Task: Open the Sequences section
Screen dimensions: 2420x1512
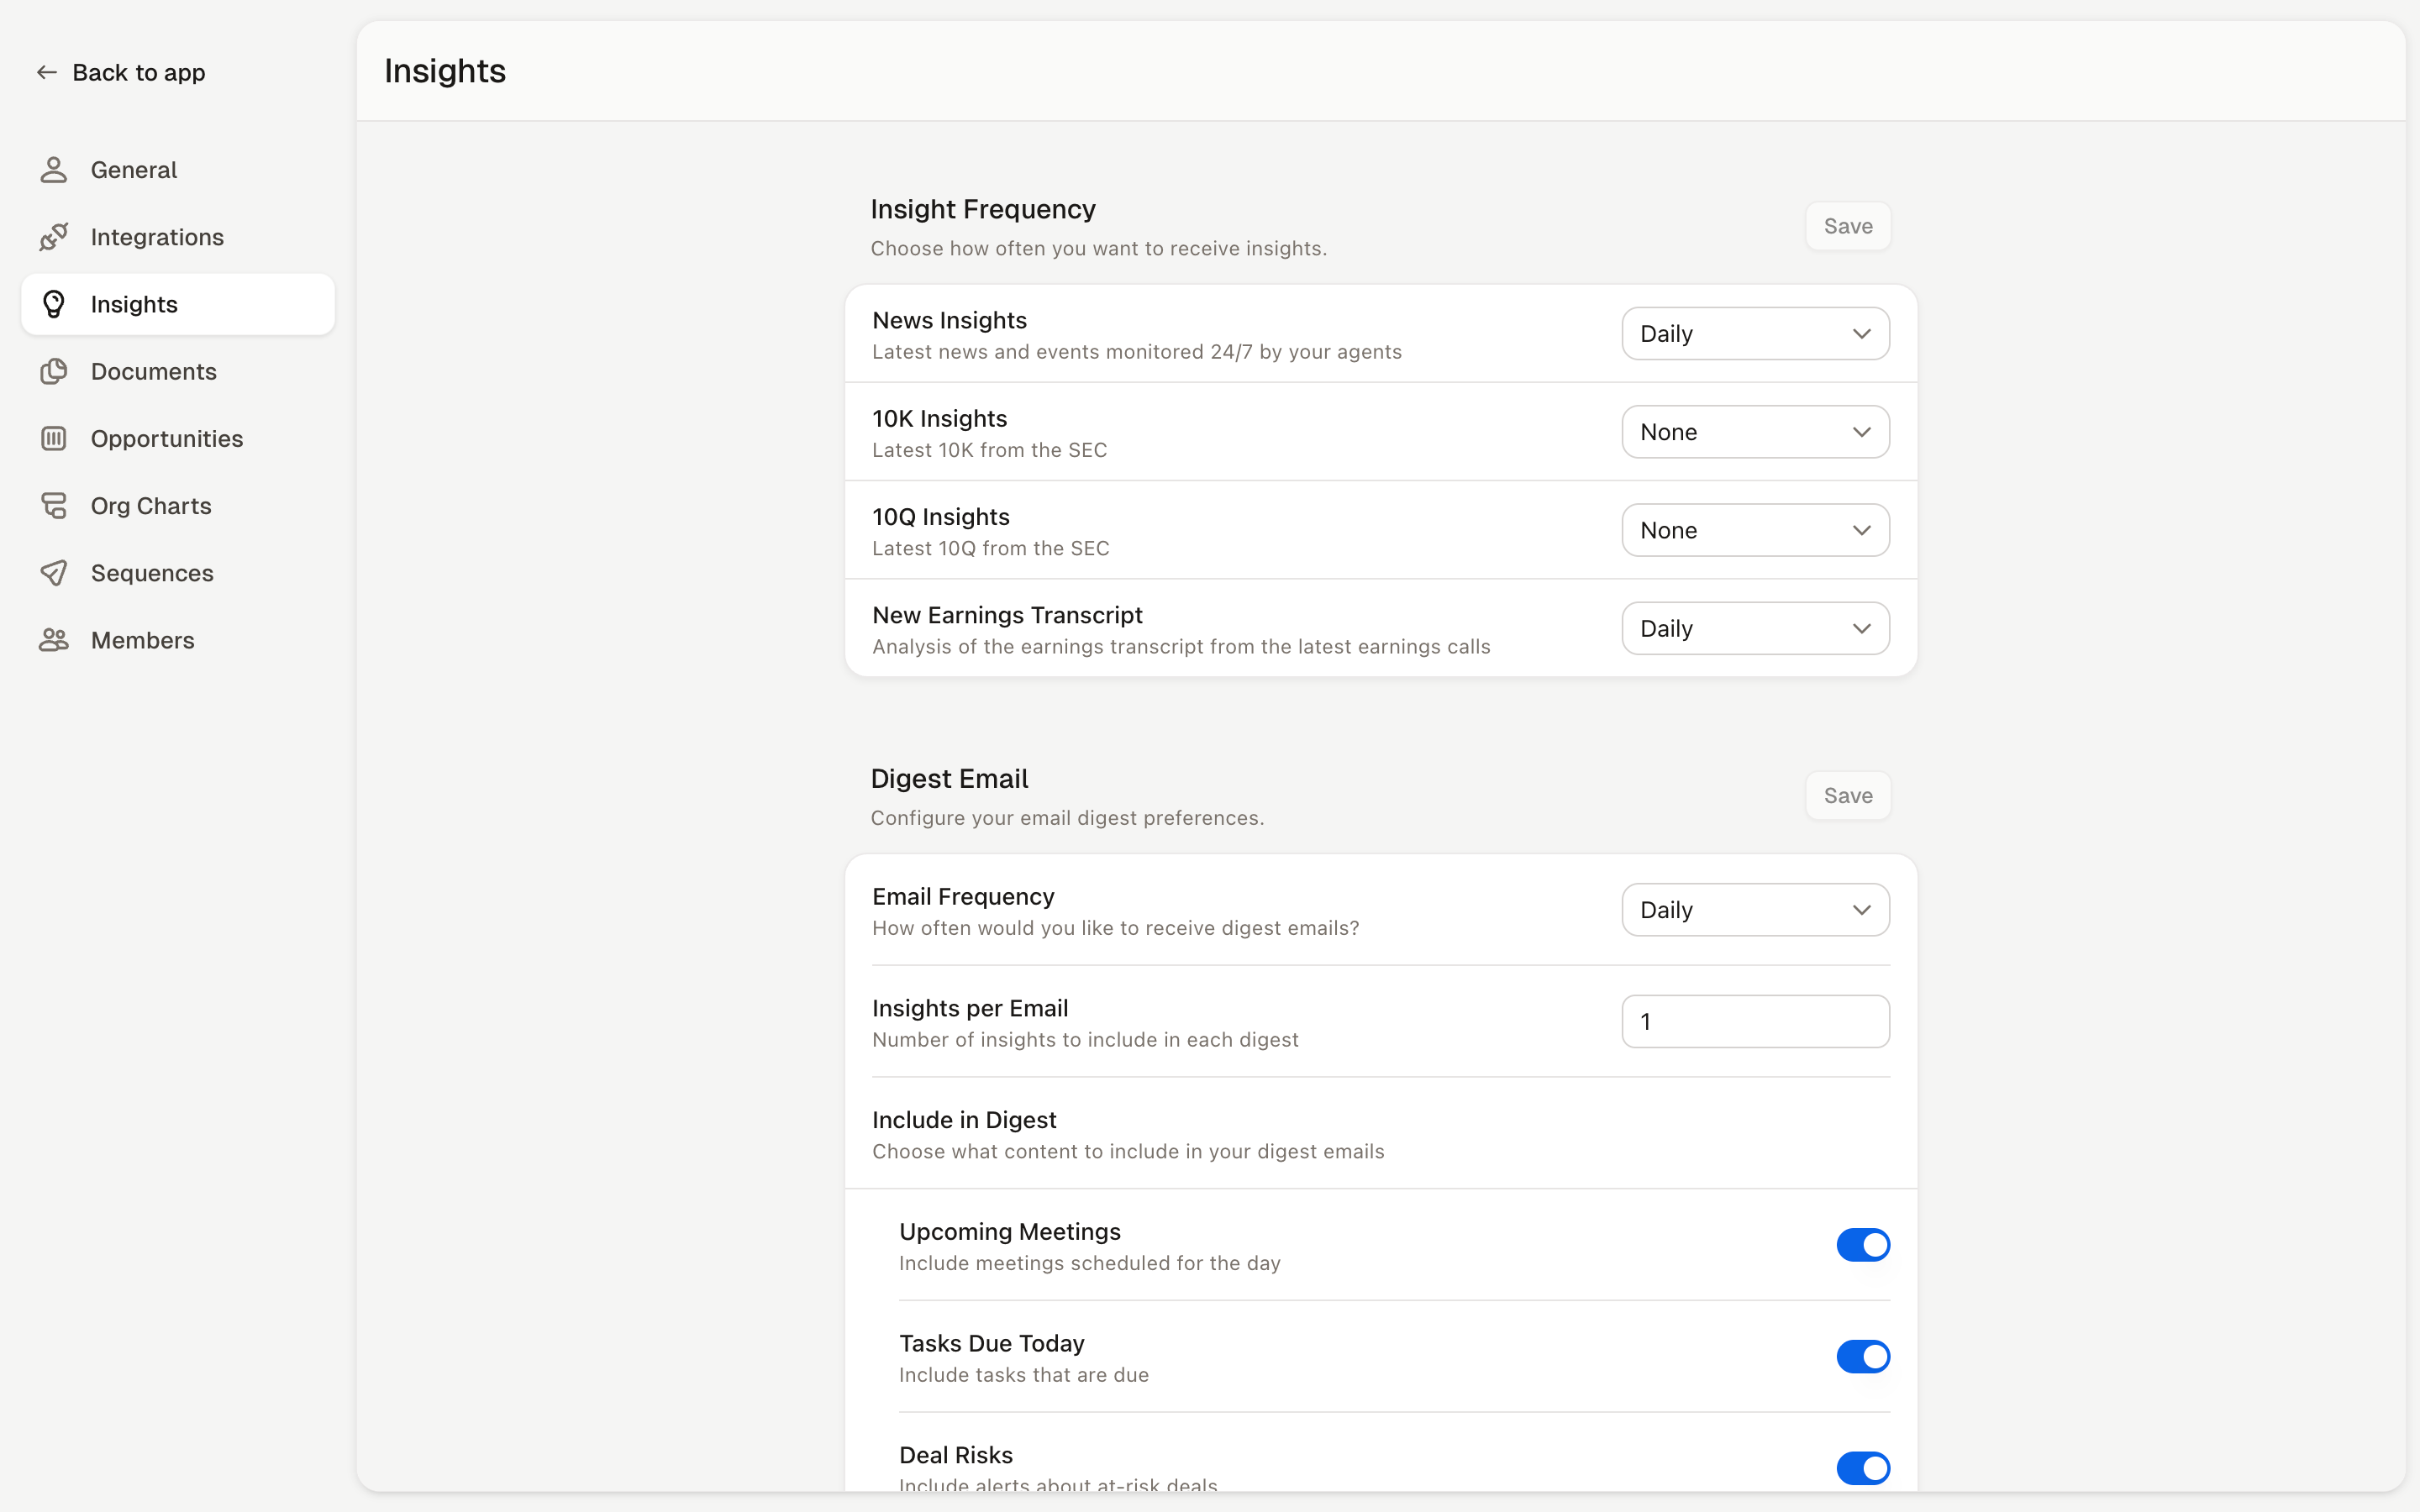Action: [x=178, y=573]
